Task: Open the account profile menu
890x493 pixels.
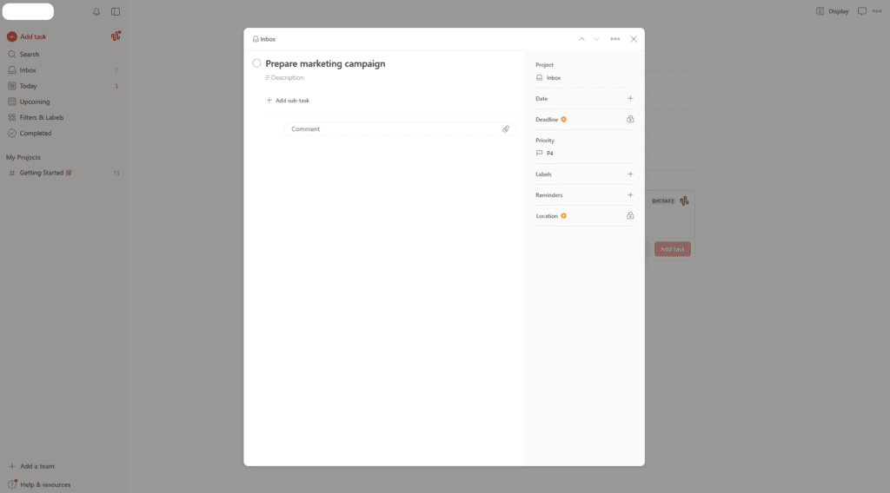Action: [x=28, y=11]
